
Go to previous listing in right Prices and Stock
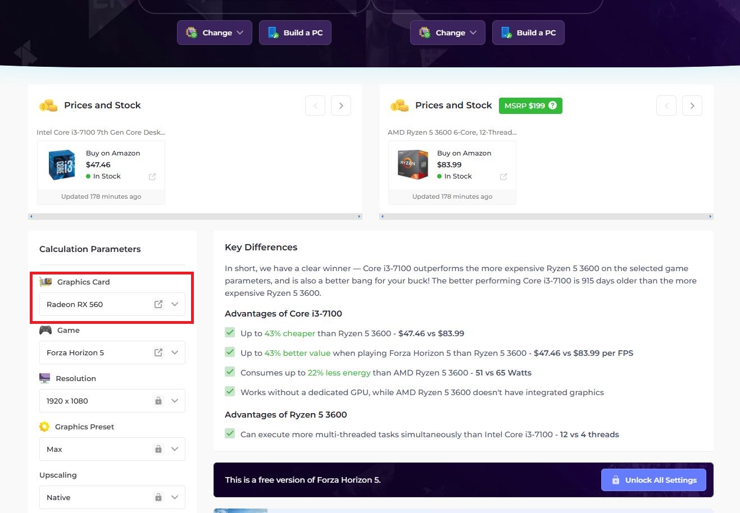coord(666,106)
